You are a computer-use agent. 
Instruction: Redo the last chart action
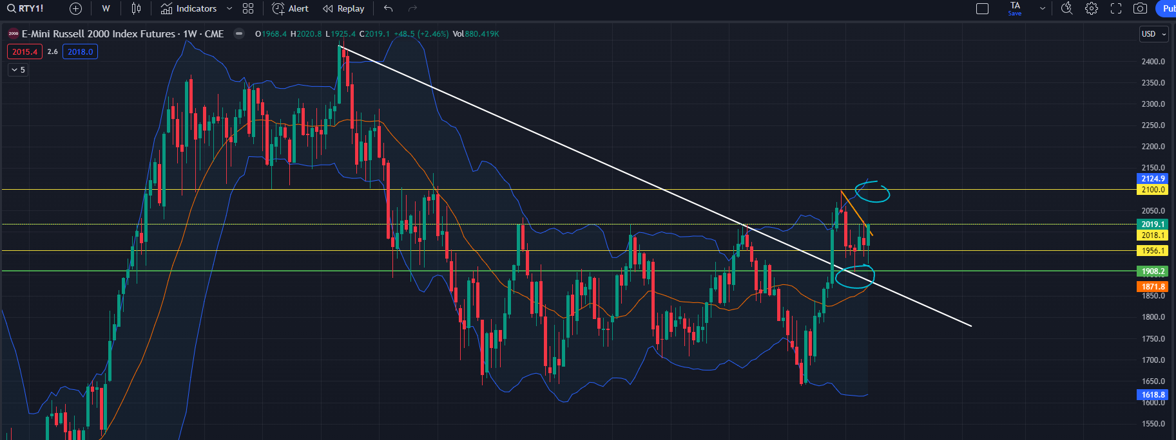click(413, 8)
